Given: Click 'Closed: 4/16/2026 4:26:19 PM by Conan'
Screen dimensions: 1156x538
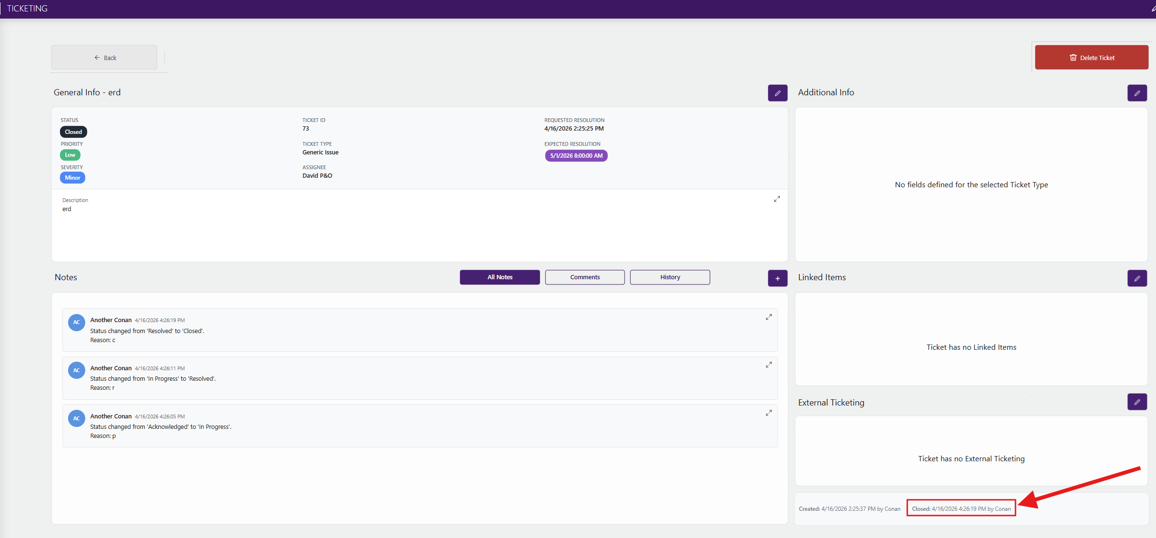Looking at the screenshot, I should tap(961, 509).
